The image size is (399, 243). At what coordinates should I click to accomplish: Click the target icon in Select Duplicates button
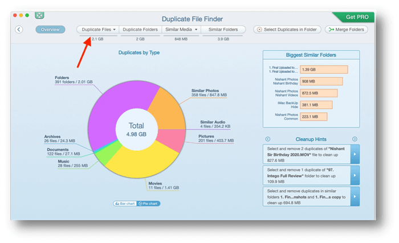(259, 30)
